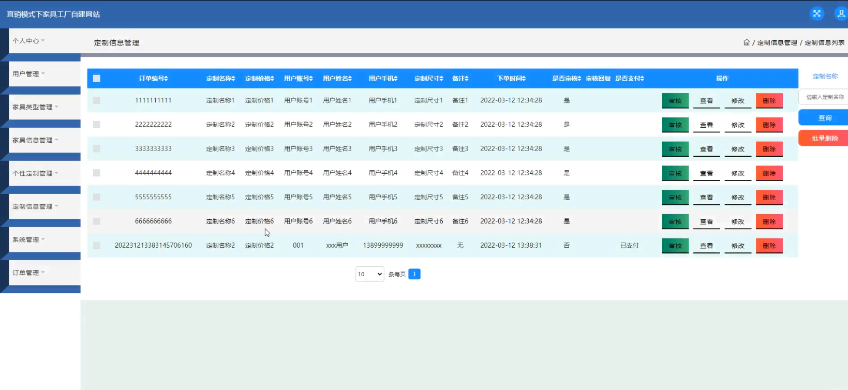Viewport: 848px width, 390px height.
Task: Sort by 用户账号 column header
Action: [x=299, y=79]
